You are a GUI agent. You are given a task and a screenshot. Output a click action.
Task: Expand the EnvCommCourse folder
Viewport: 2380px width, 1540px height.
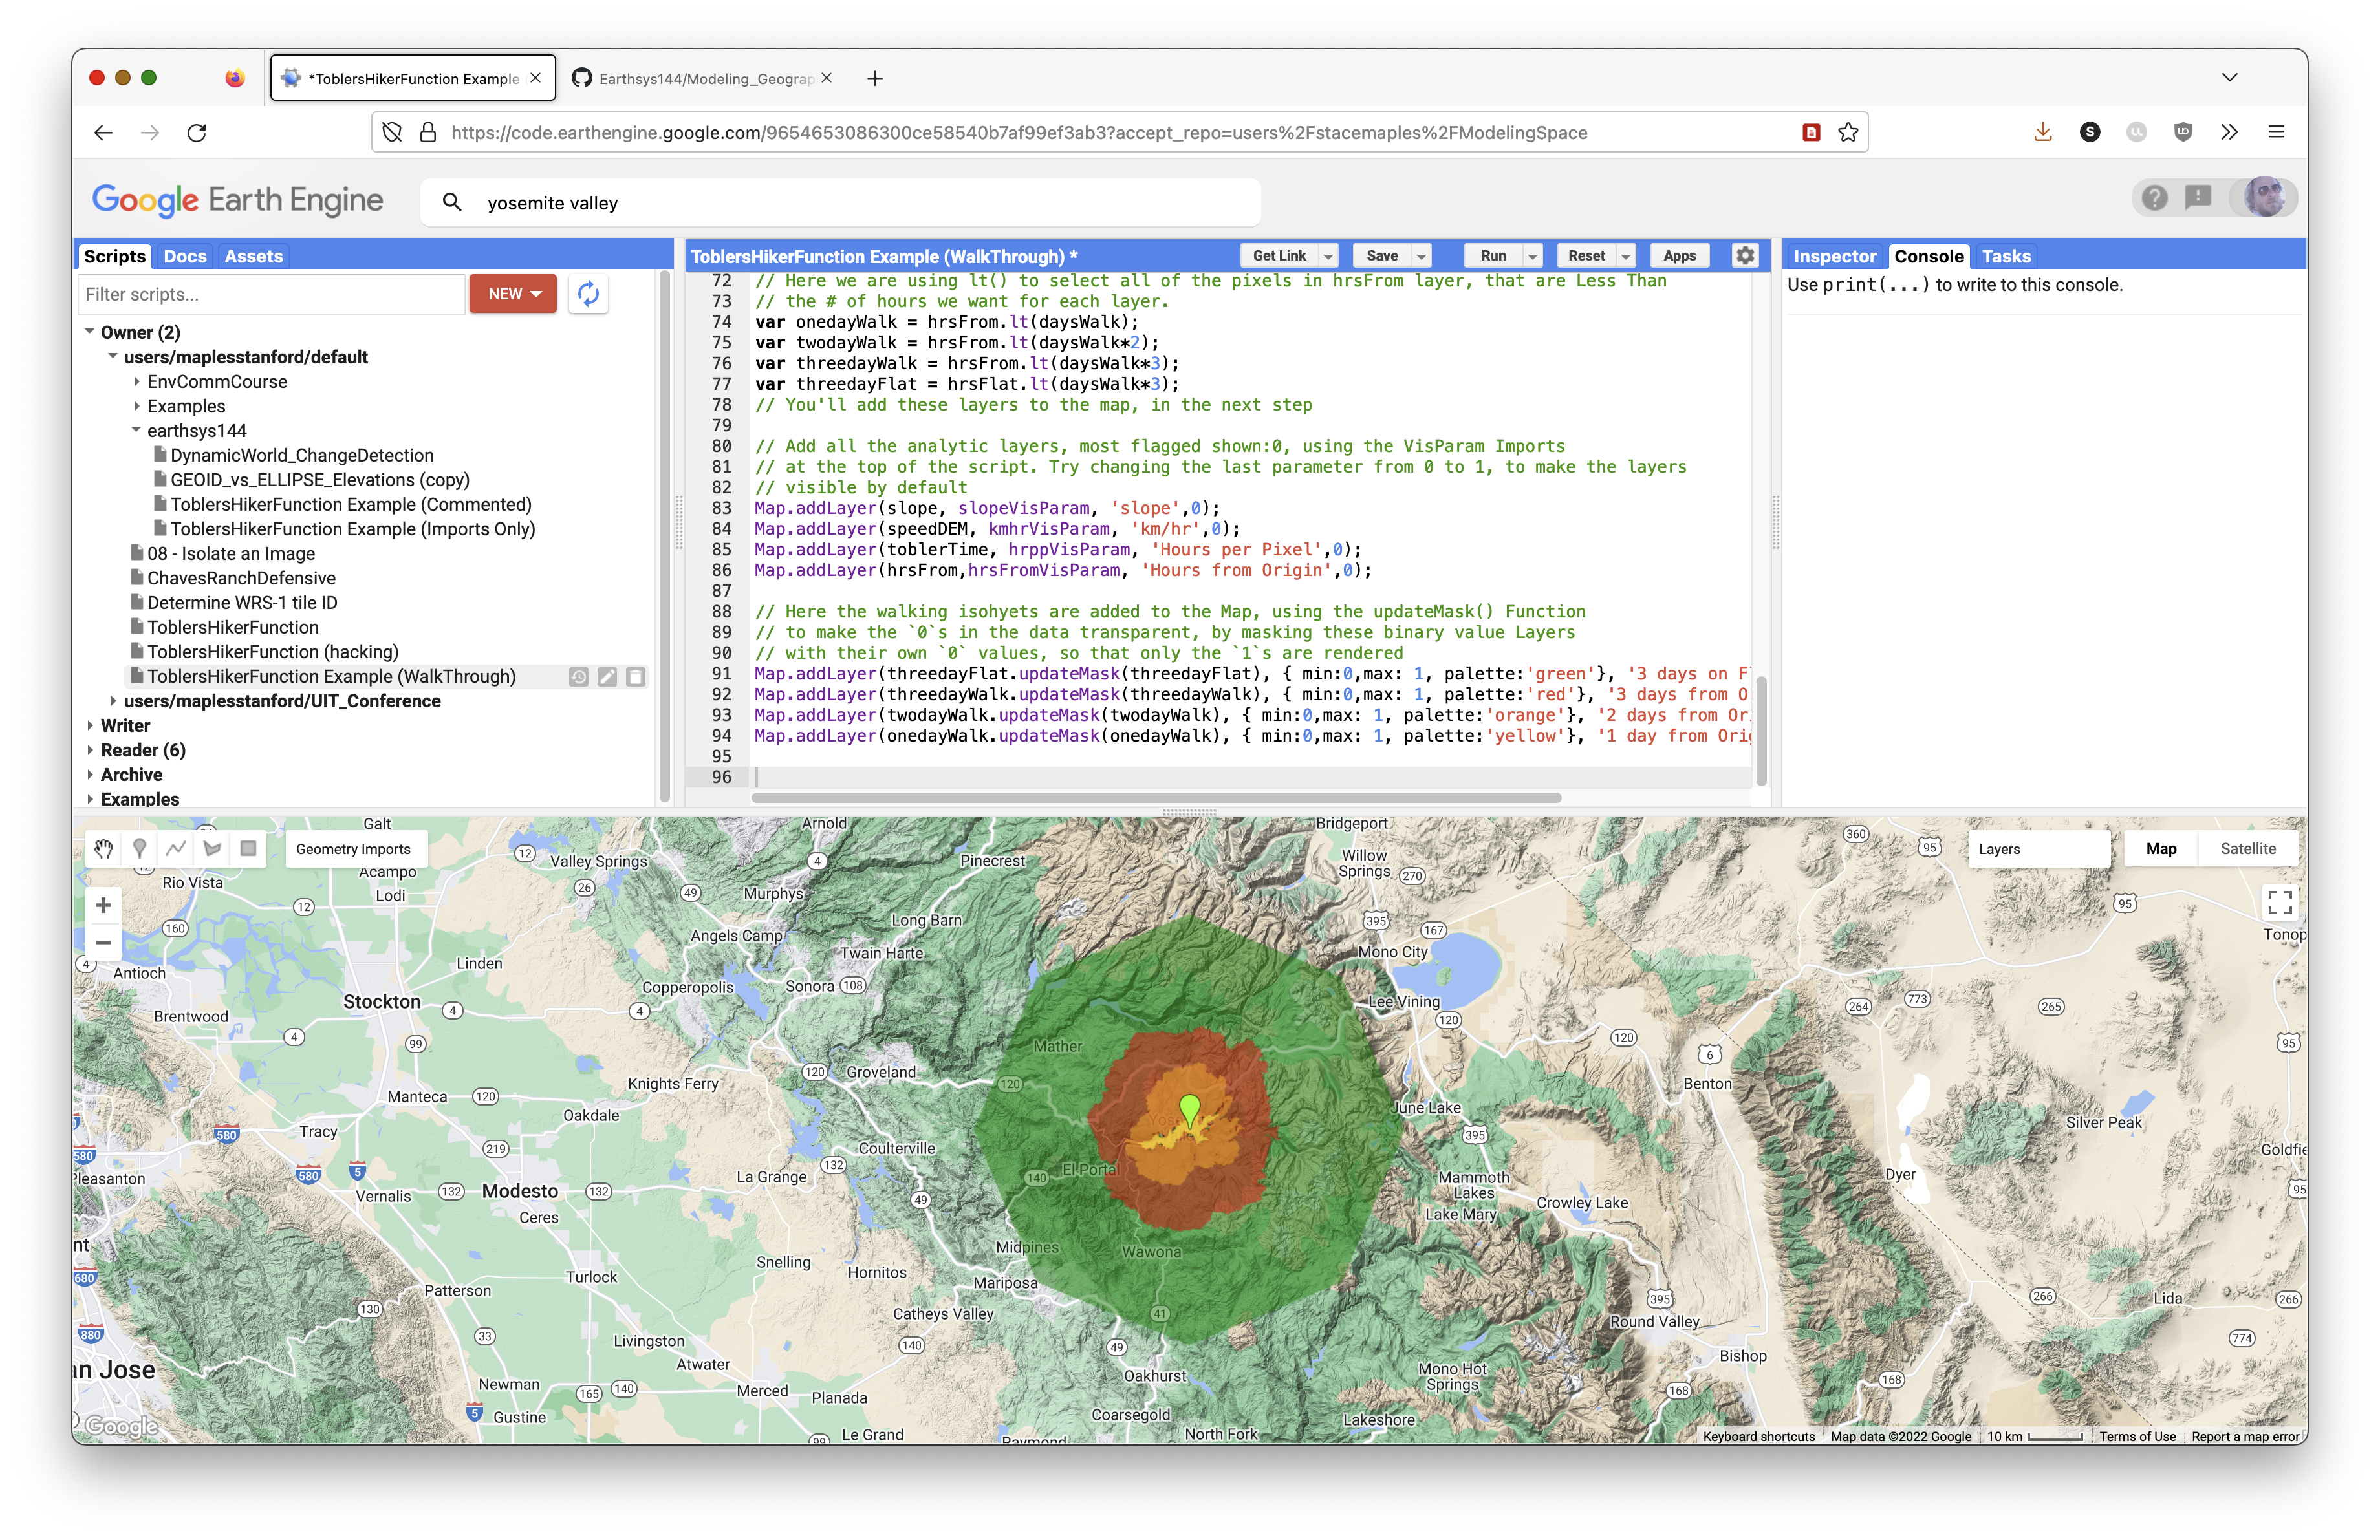pyautogui.click(x=136, y=381)
